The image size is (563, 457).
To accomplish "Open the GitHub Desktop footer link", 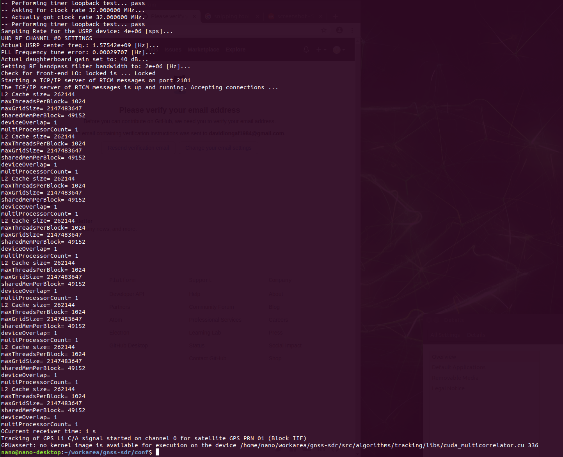I will [x=129, y=345].
